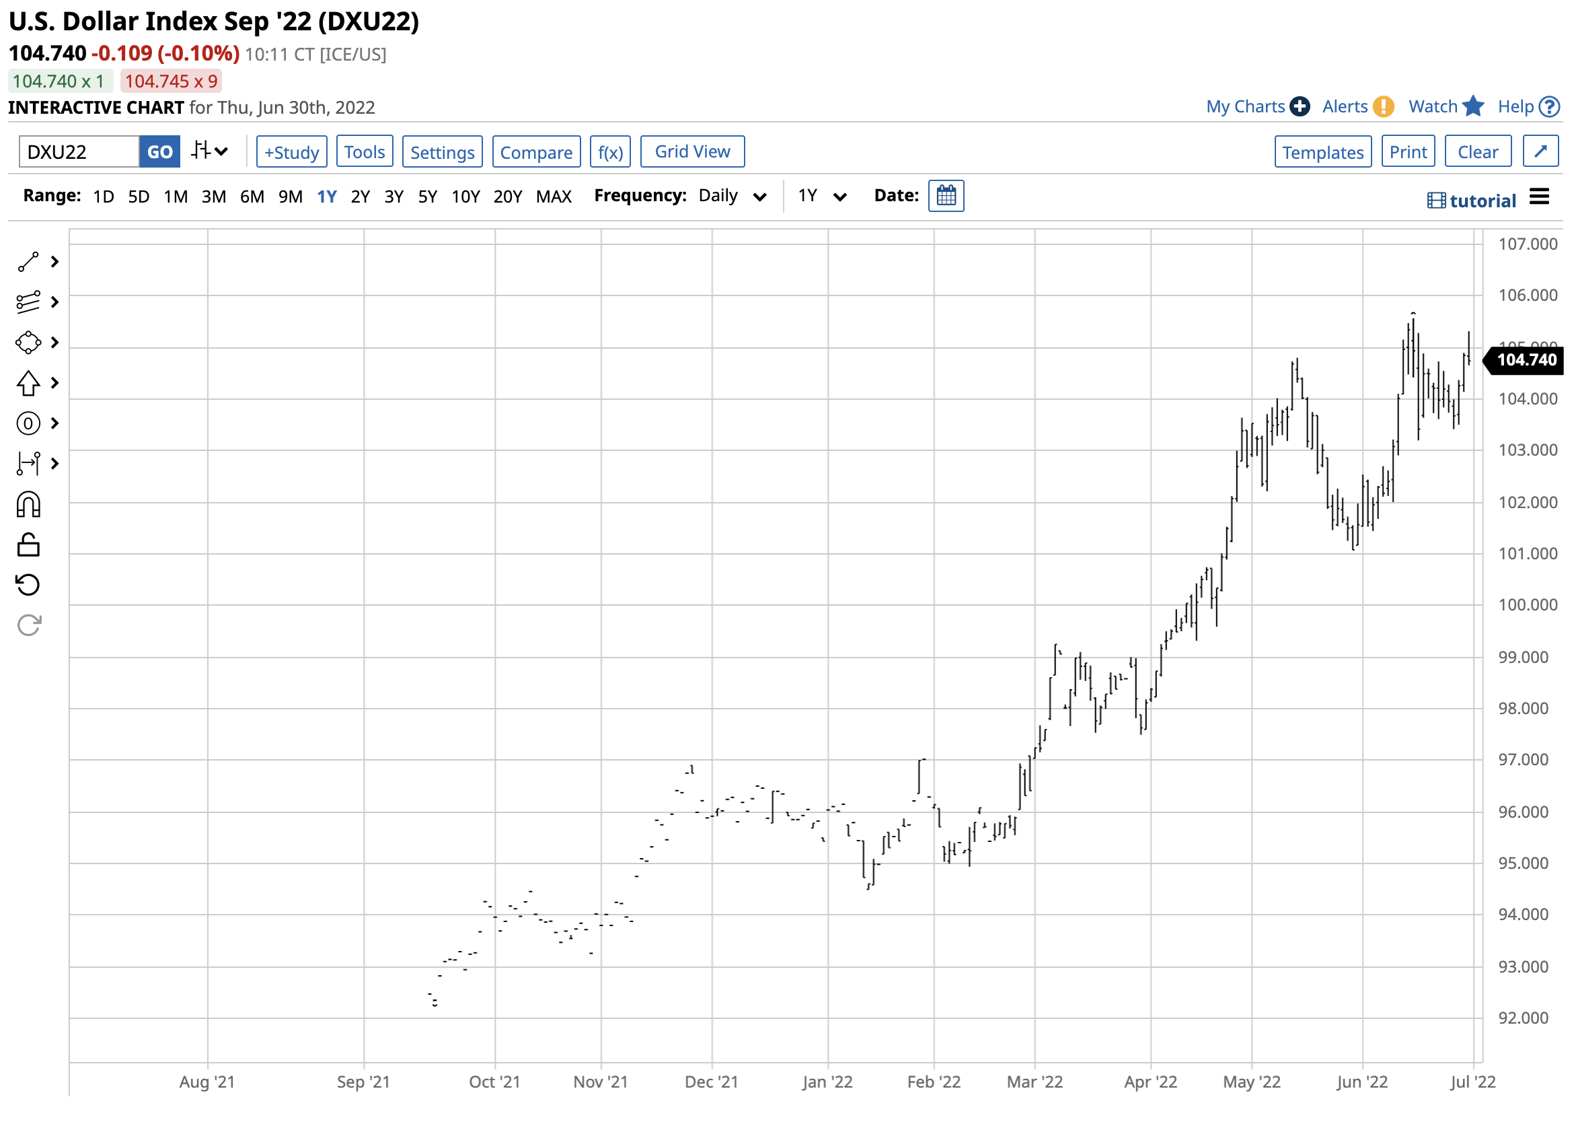This screenshot has width=1574, height=1128.
Task: Click the +Study button
Action: point(291,151)
